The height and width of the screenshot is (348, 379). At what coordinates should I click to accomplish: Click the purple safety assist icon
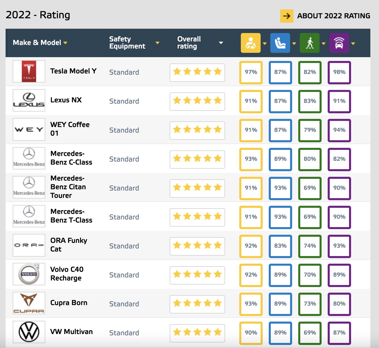tap(339, 43)
